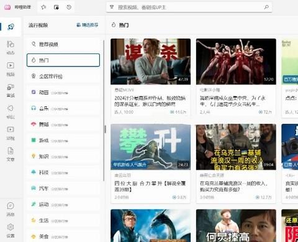The image size is (298, 242).
Task: Click the dancers video title text
Action: (233, 101)
